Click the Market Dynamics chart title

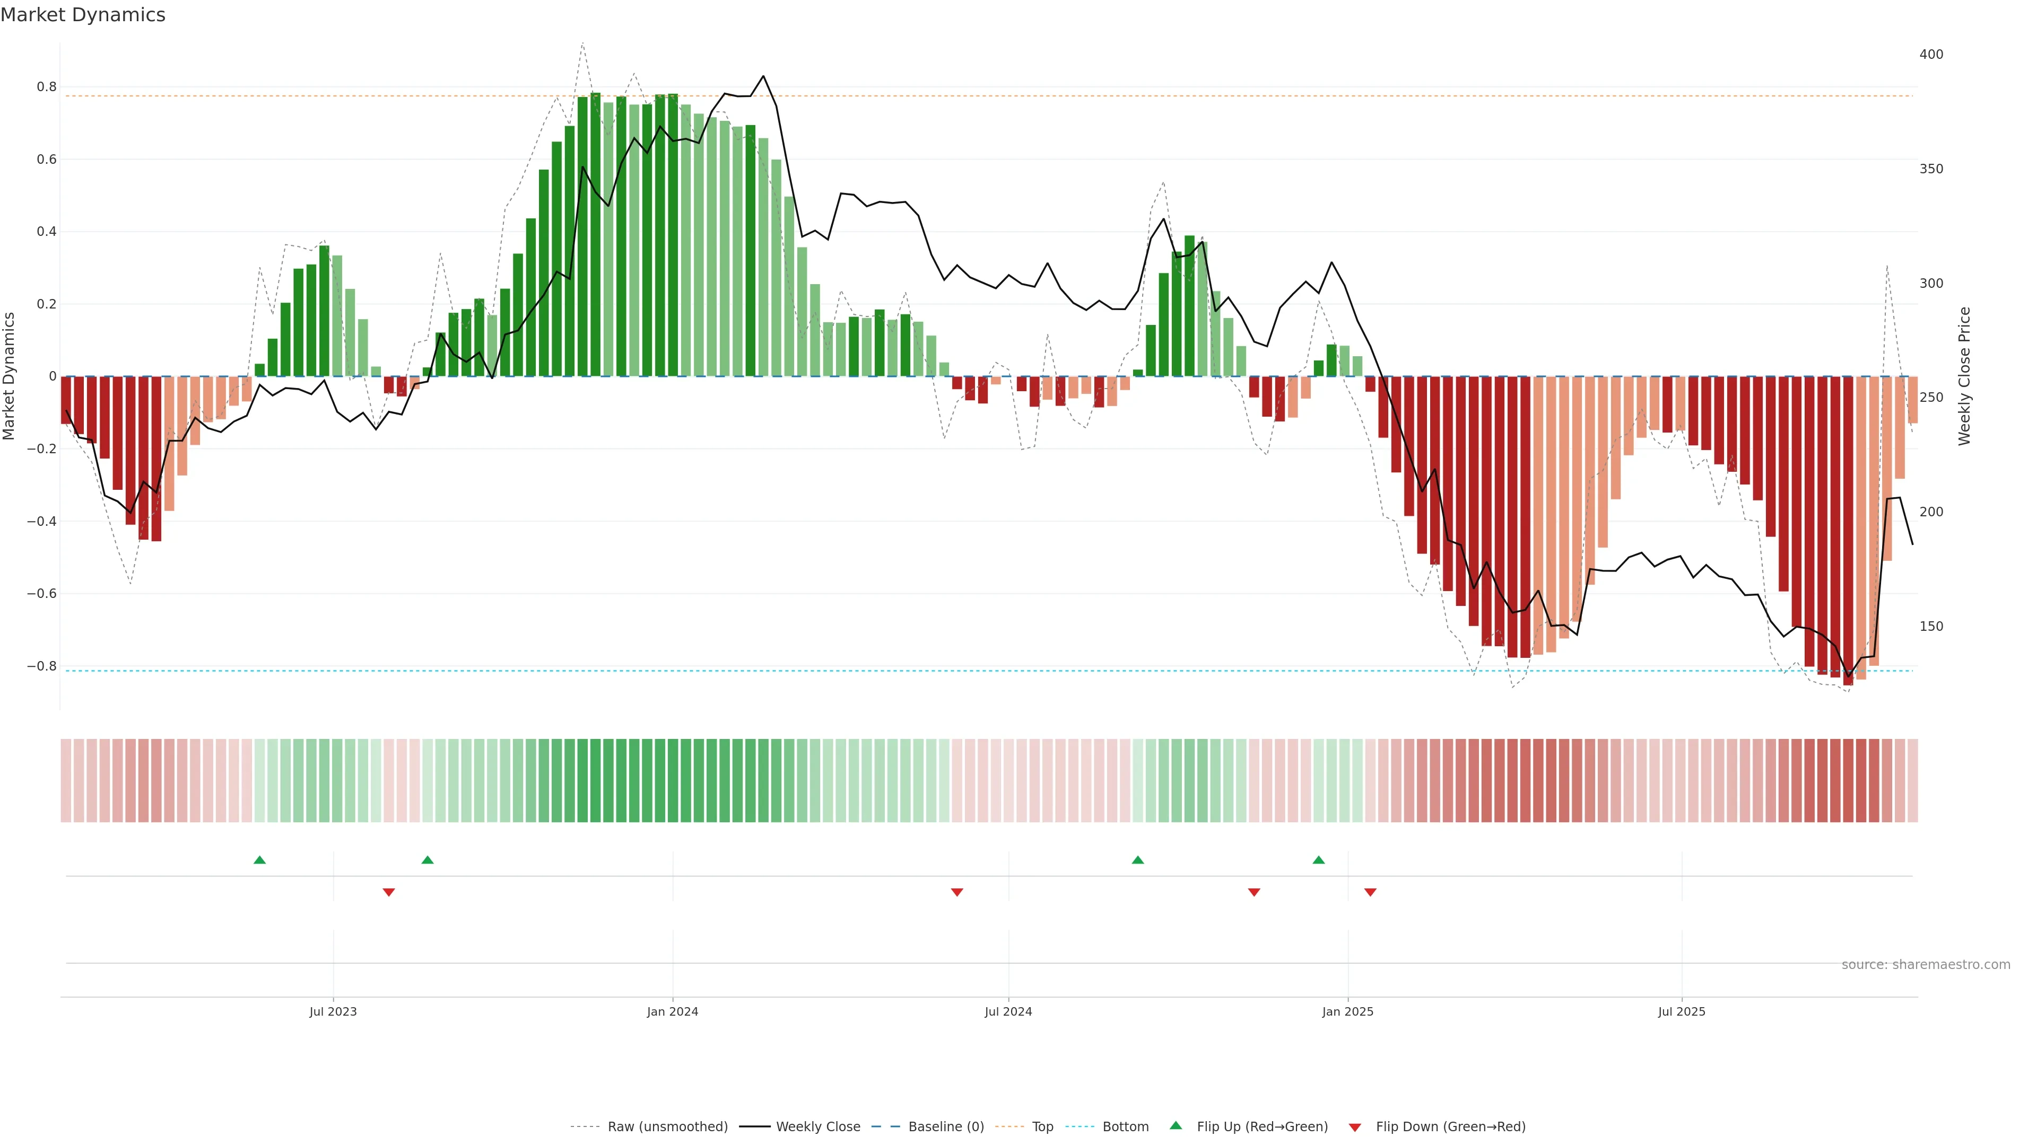pyautogui.click(x=83, y=15)
